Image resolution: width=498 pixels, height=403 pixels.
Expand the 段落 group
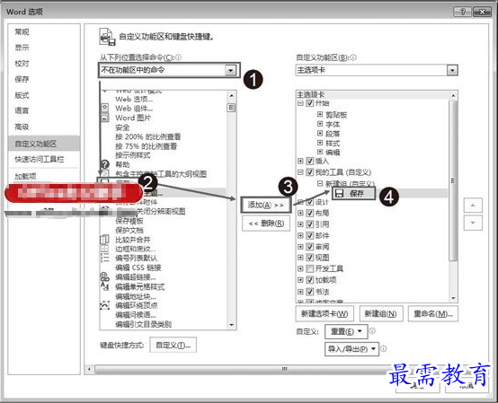(320, 133)
